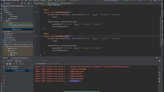
Task: Select the adapter package under reactor
Action: [x=14, y=53]
